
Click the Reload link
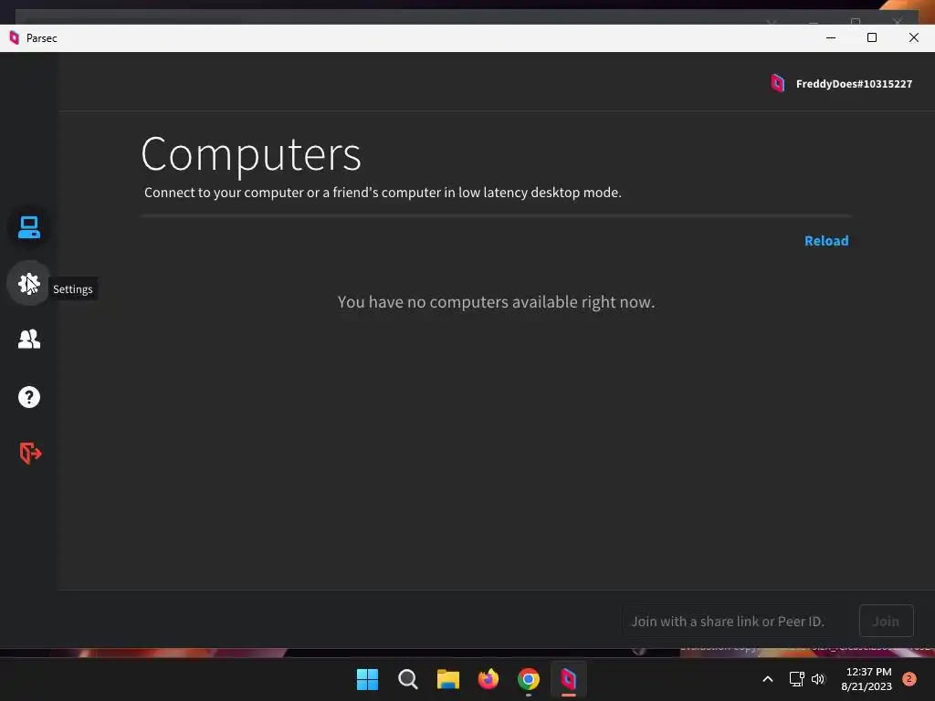826,241
